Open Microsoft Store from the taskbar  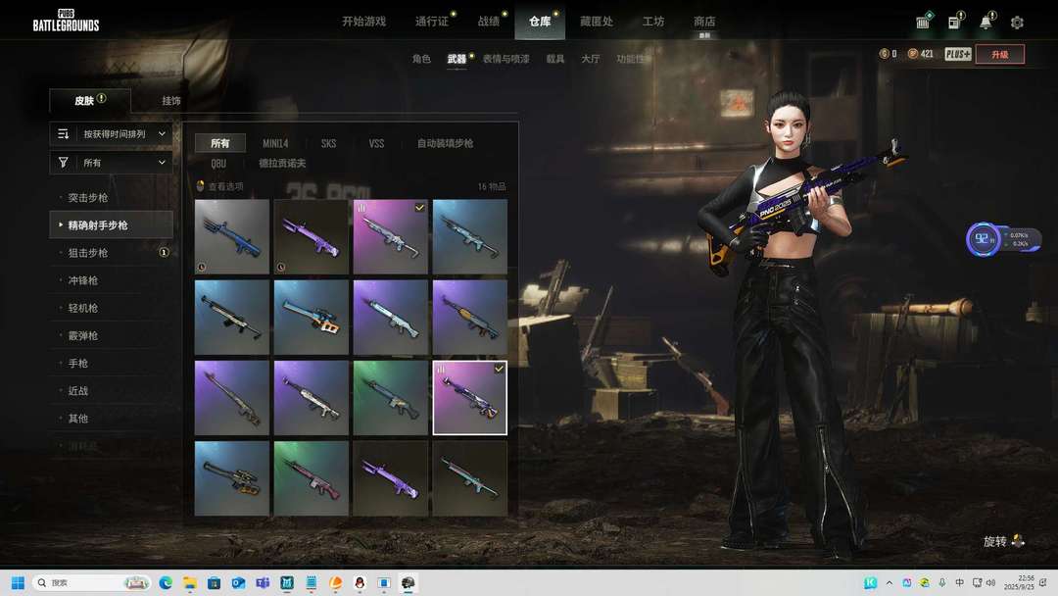point(214,582)
